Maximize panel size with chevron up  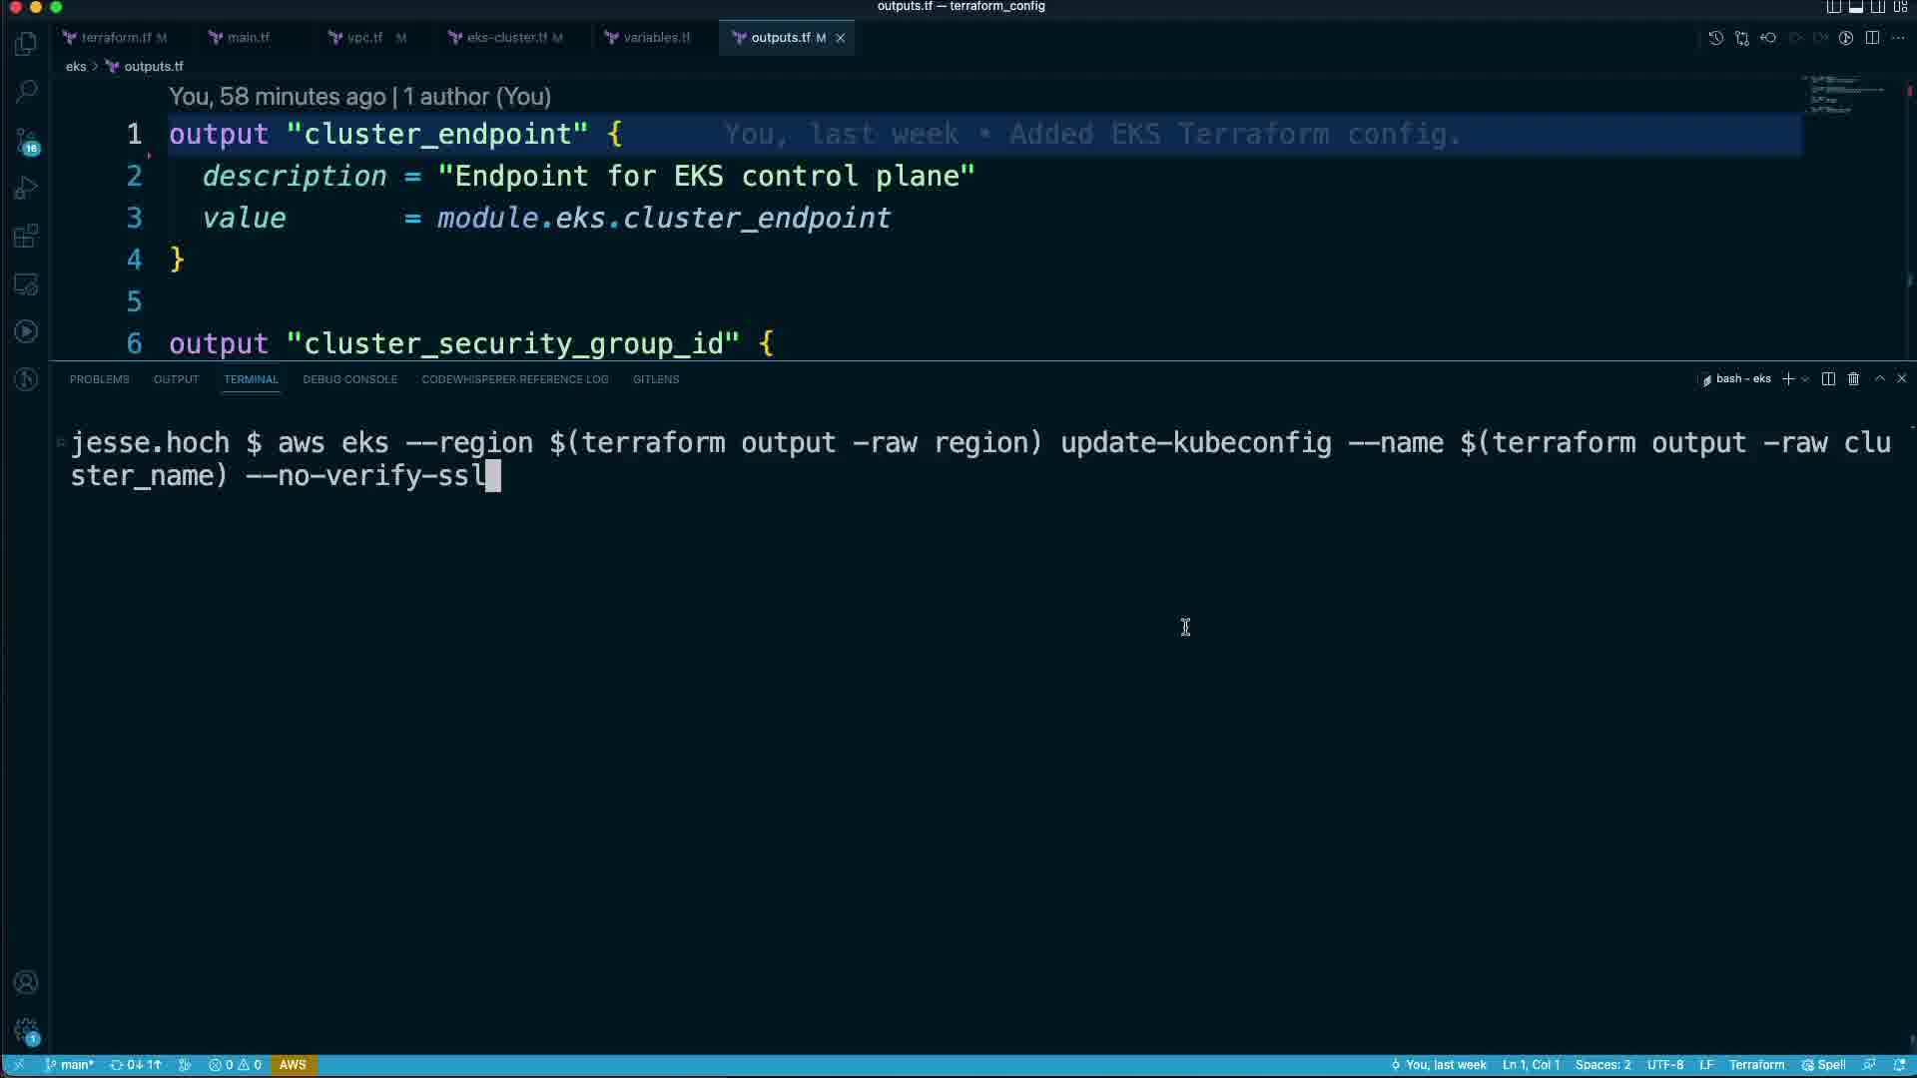pyautogui.click(x=1879, y=379)
